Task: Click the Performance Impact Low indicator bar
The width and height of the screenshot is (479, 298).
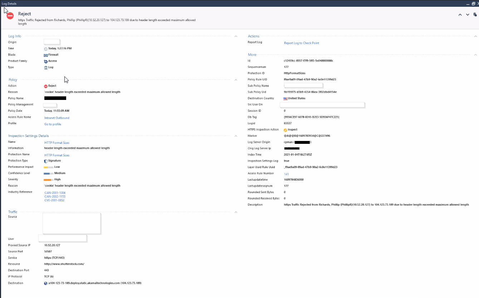Action: [49, 167]
